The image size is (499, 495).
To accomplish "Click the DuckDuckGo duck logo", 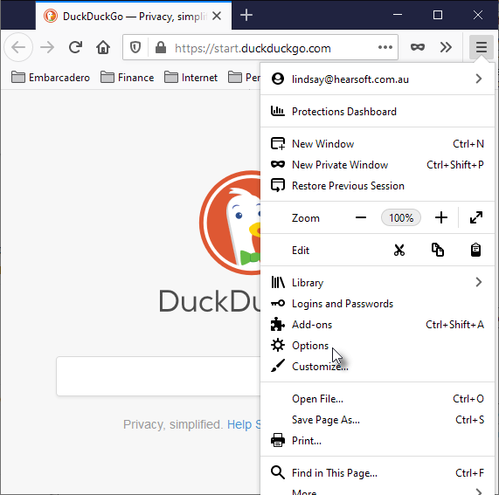I will (230, 223).
